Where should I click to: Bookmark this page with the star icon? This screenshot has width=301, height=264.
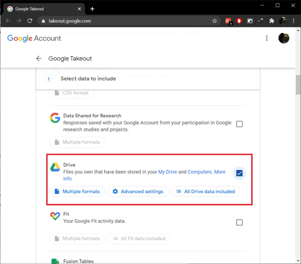point(214,21)
